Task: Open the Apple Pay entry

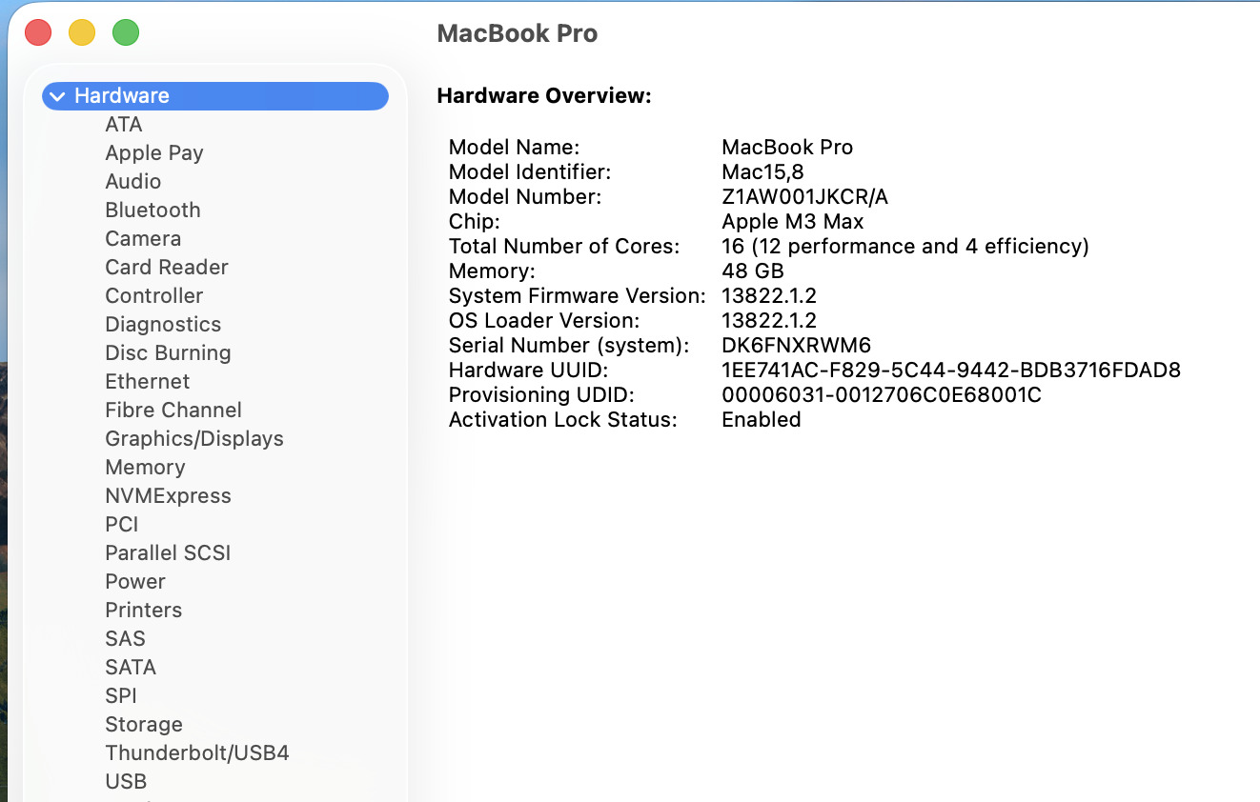Action: click(154, 153)
